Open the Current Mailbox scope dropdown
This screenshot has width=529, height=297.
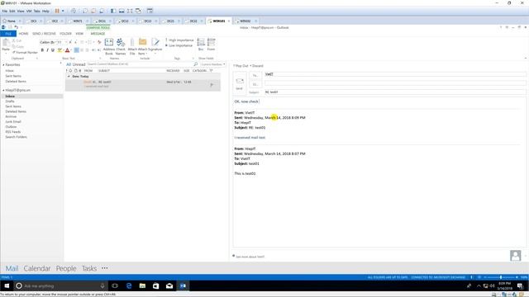pyautogui.click(x=212, y=64)
